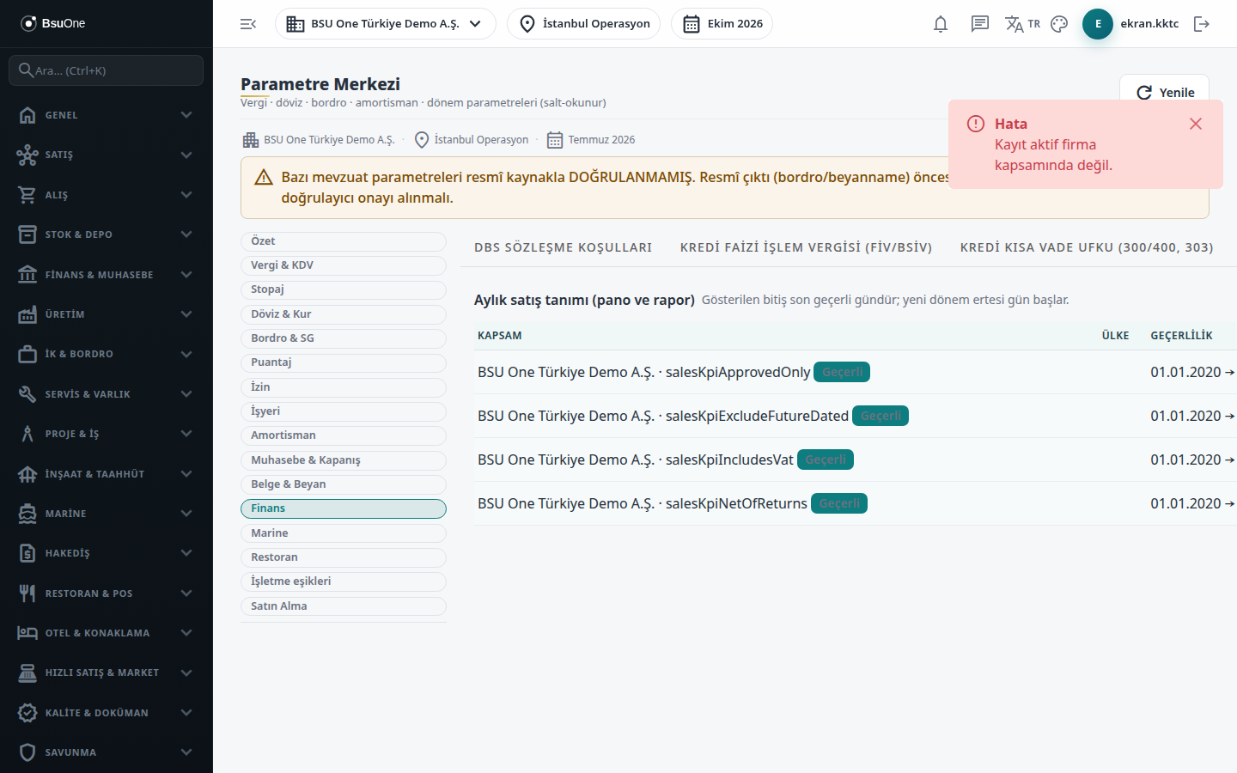
Task: Switch to Kredi Faizi İşlem Vergisi tab
Action: pos(806,247)
